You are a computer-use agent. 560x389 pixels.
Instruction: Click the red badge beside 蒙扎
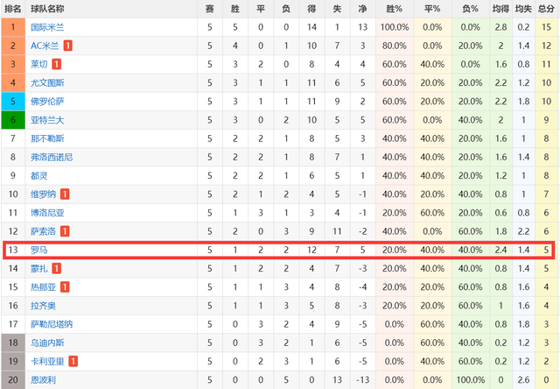[56, 268]
